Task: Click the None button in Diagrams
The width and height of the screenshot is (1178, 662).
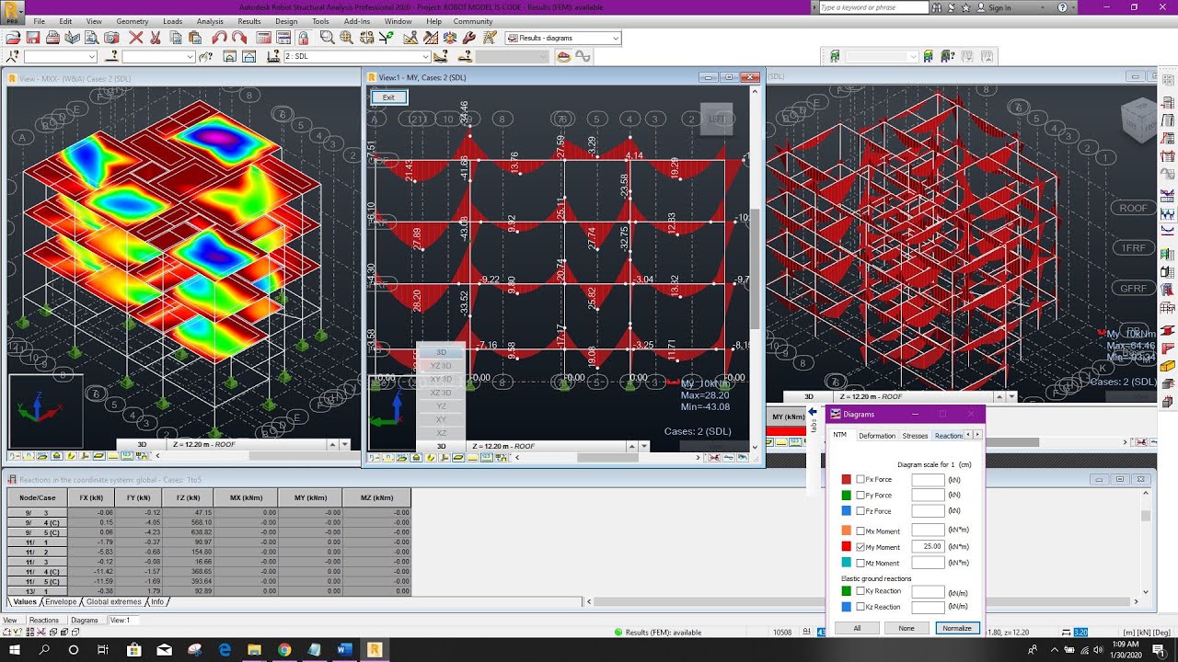Action: [907, 628]
